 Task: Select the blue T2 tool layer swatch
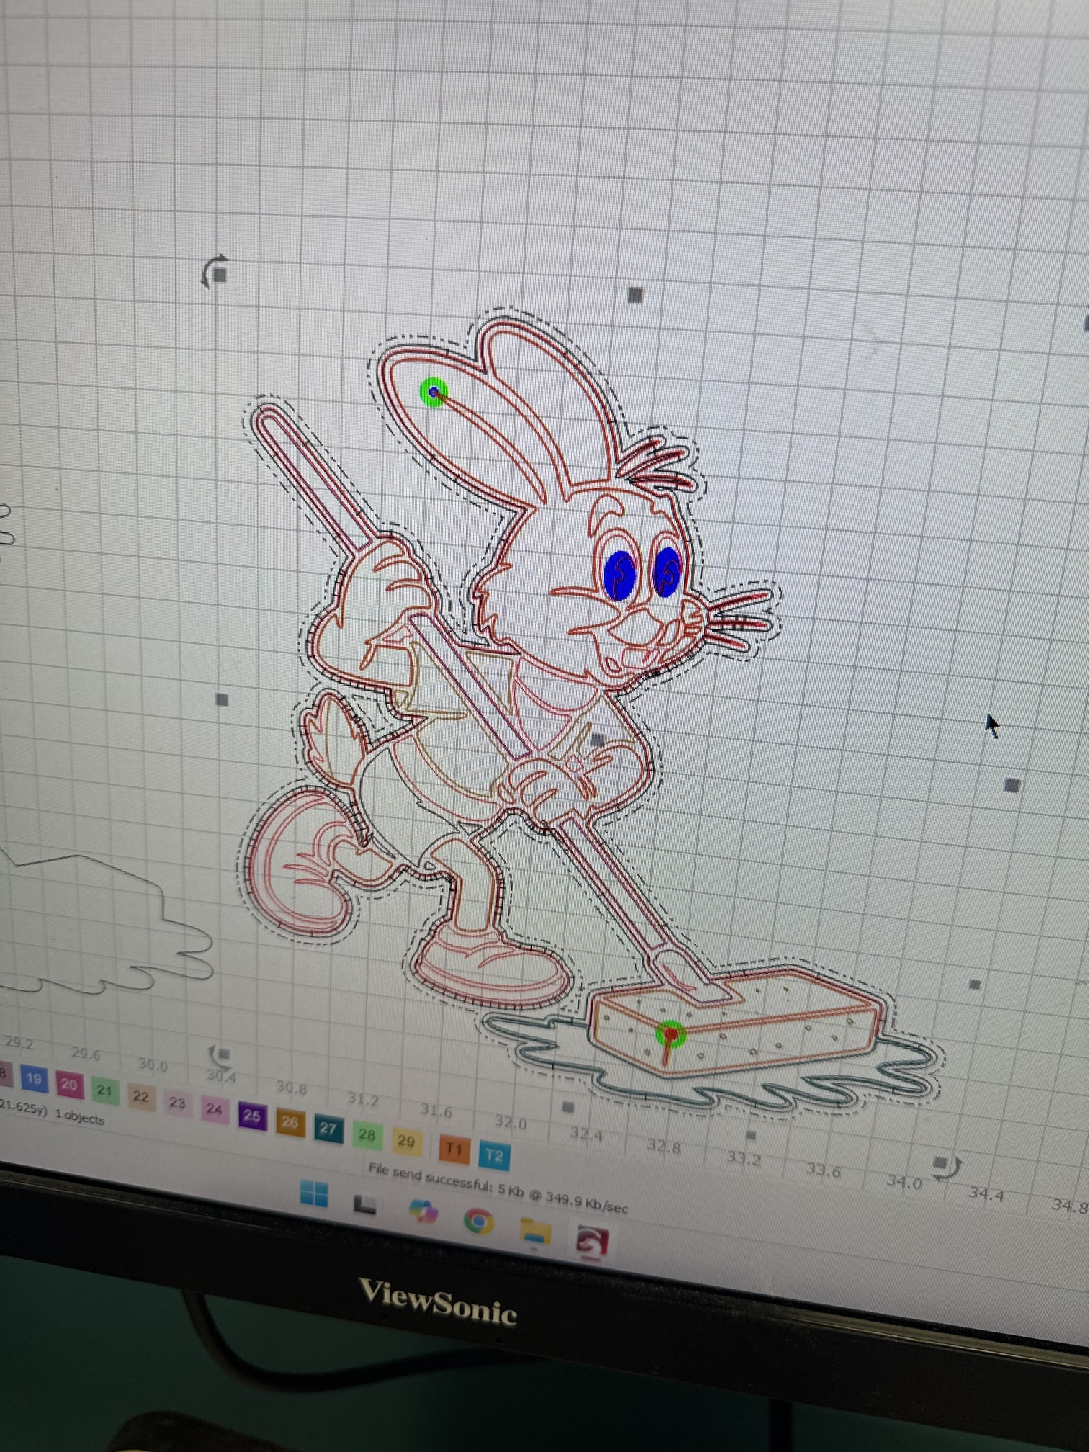point(494,1155)
